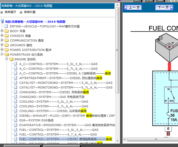The width and height of the screenshot is (178, 147).
Task: Click the document icon for ENTIRE-VEHICLE-TOPOLOGY-MAP
Action: pos(6,26)
